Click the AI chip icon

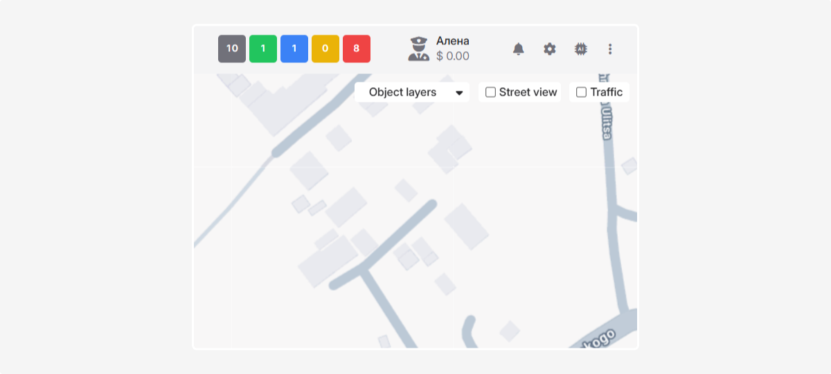pos(580,49)
